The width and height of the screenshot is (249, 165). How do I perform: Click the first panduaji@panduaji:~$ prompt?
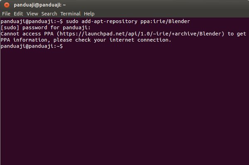tap(32, 22)
